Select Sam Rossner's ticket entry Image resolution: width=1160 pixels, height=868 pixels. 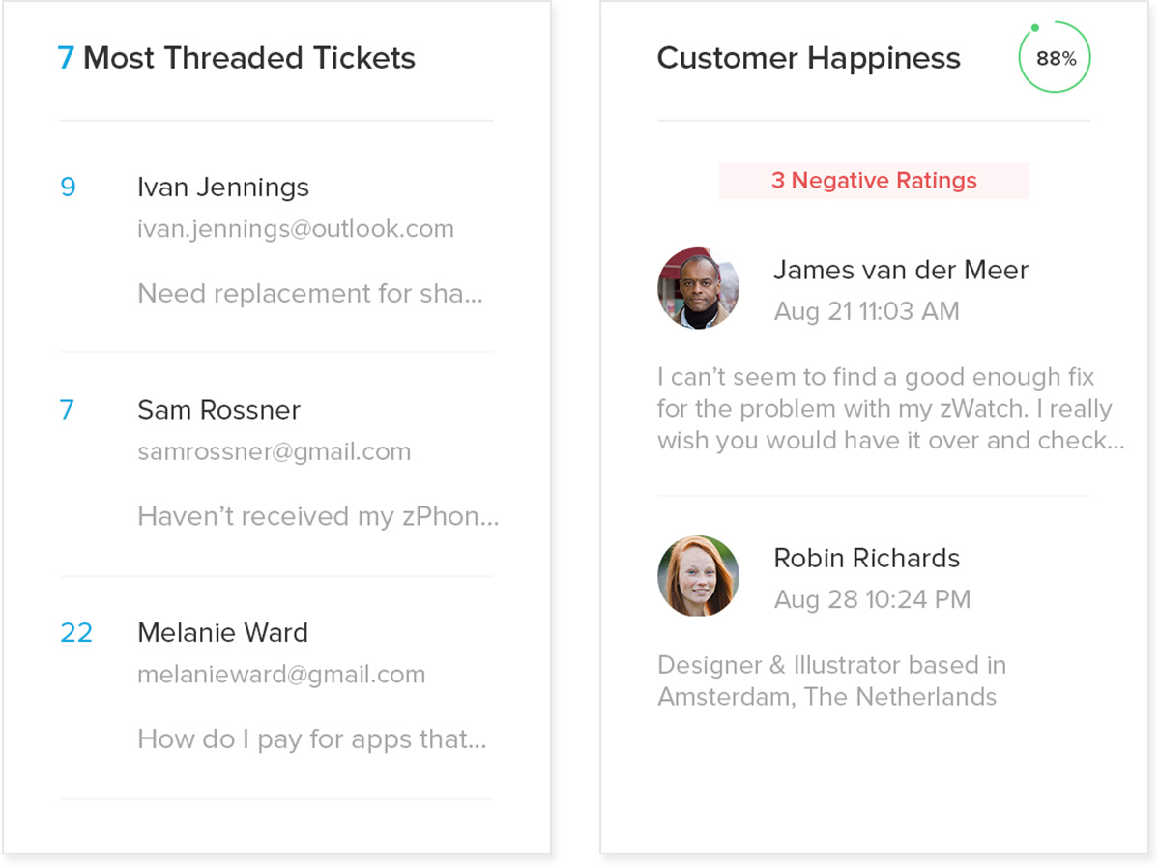tap(218, 410)
